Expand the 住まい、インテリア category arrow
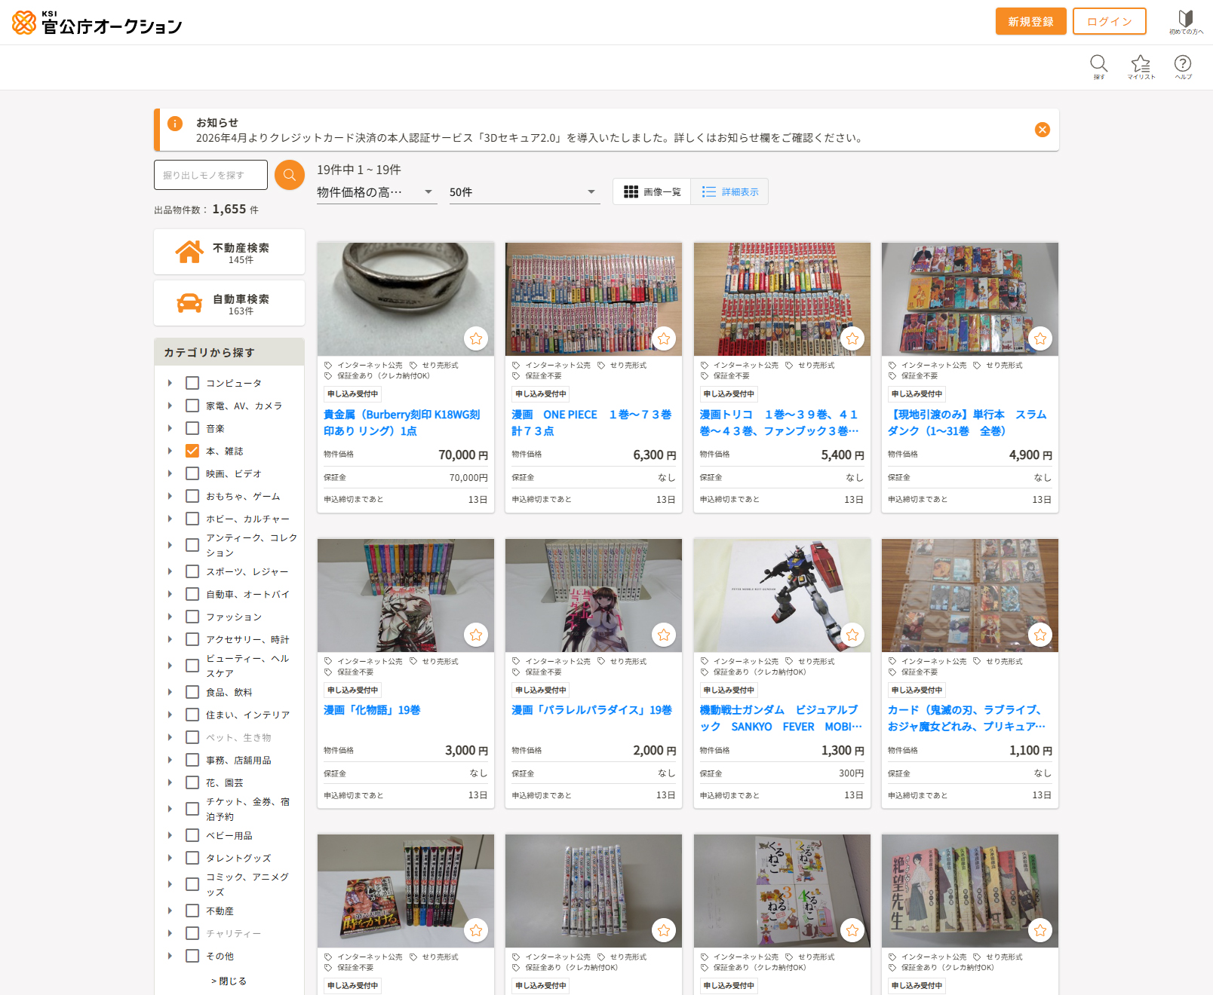 (170, 715)
